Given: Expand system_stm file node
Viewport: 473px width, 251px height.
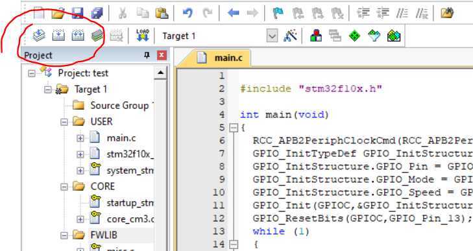Looking at the screenshot, I should (80, 171).
